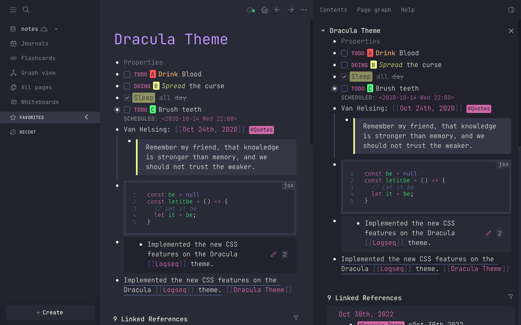This screenshot has height=325, width=521.
Task: Open the search magnifier icon
Action: 27,9
